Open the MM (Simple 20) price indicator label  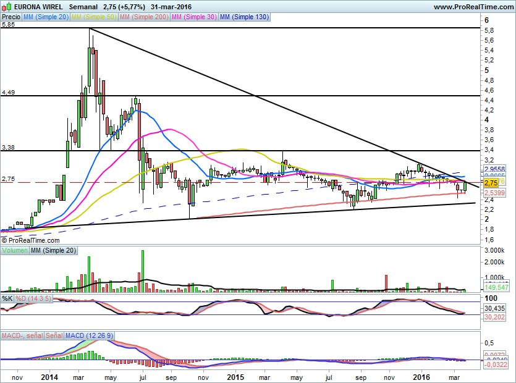tap(46, 17)
